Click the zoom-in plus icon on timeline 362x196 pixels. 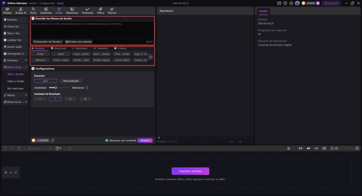click(x=357, y=148)
